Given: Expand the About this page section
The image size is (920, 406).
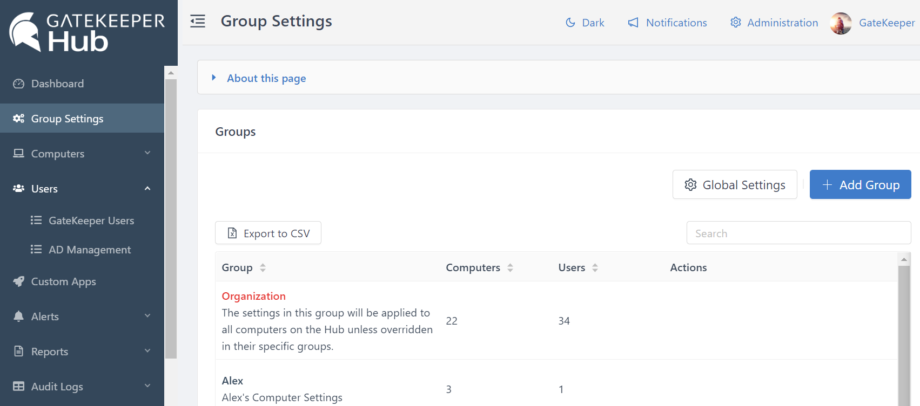Looking at the screenshot, I should 266,78.
